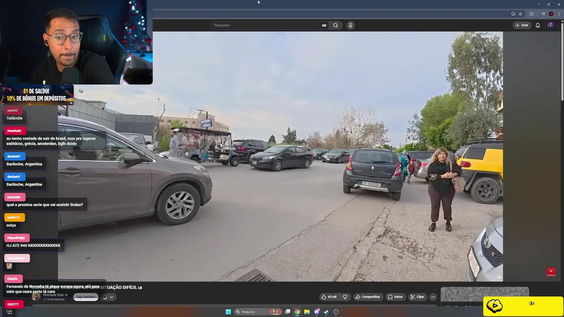Click the yellow cloud play overlay banner

pos(523,306)
